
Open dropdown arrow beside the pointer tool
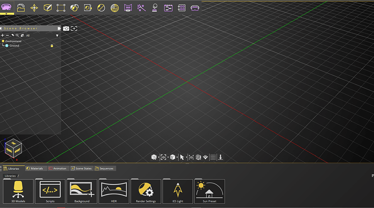pyautogui.click(x=186, y=157)
